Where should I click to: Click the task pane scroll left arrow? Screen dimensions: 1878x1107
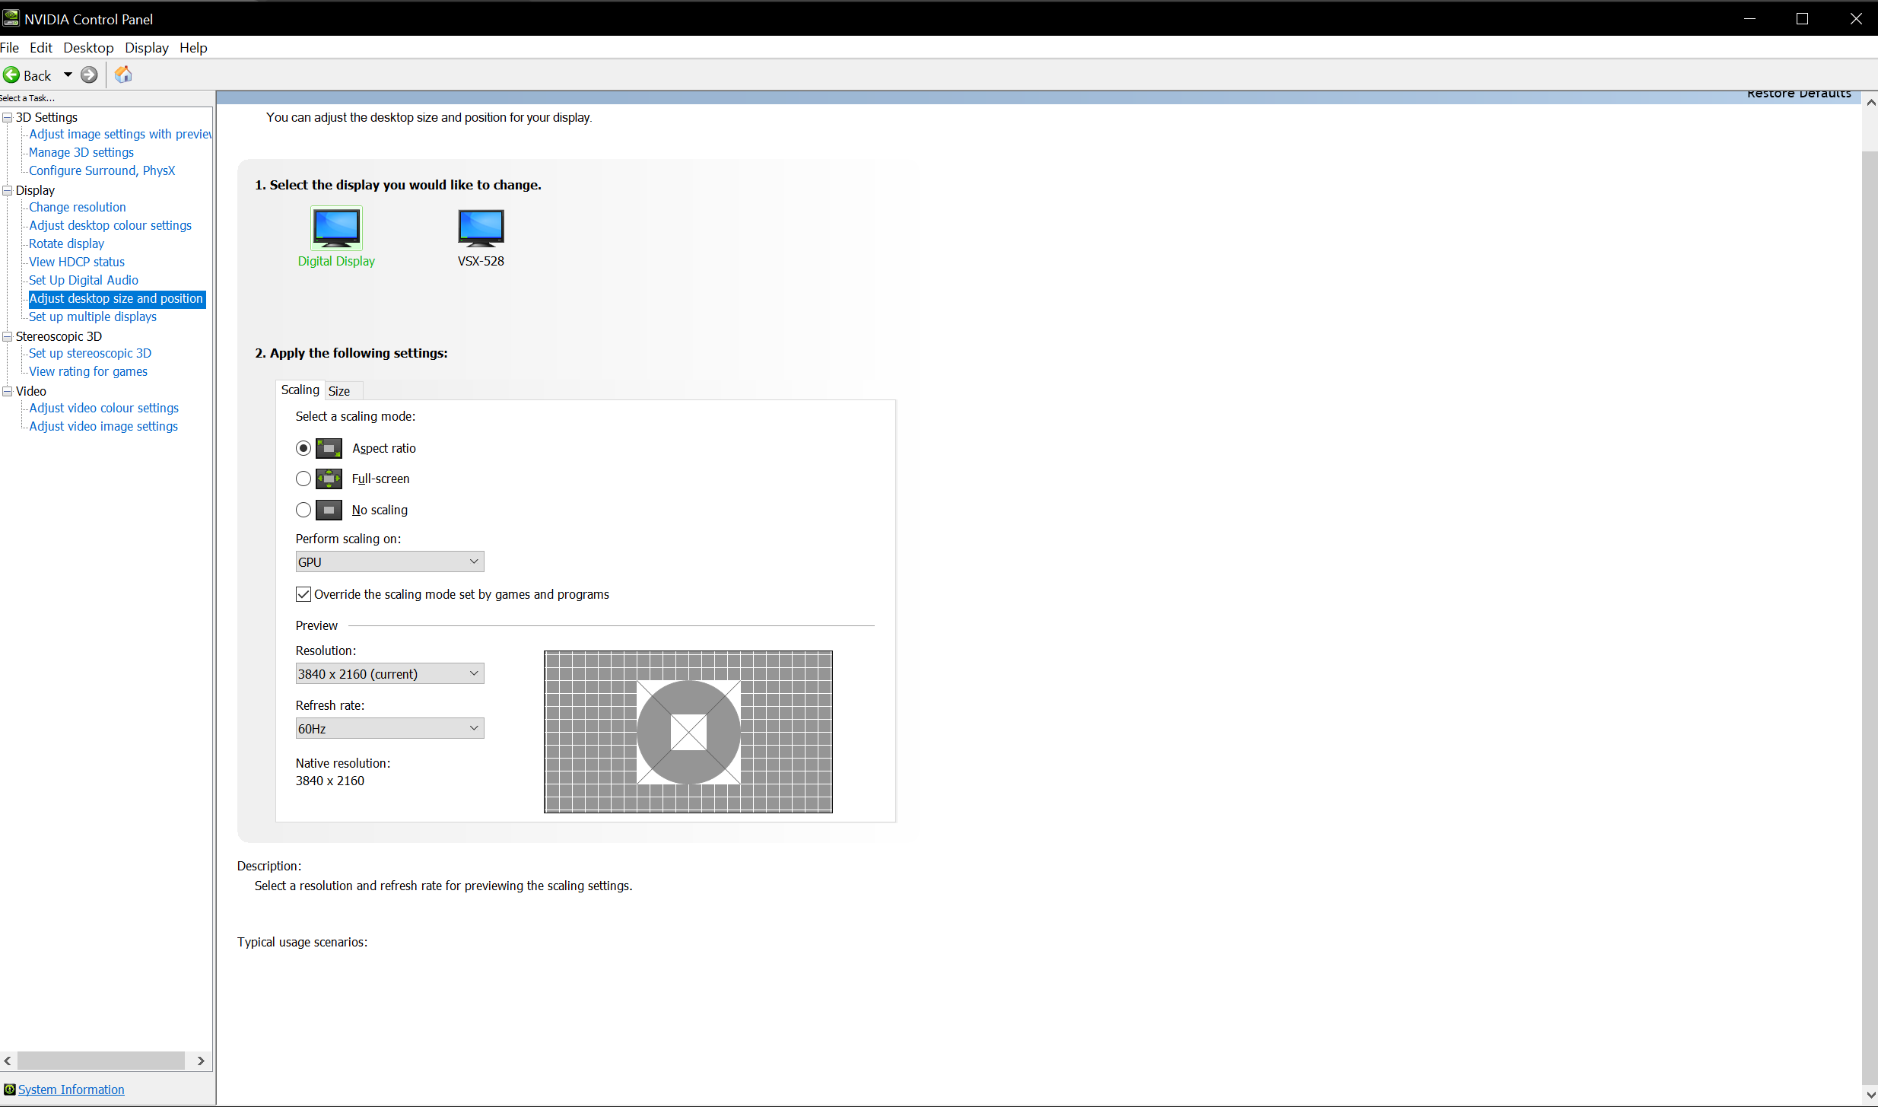pyautogui.click(x=8, y=1061)
